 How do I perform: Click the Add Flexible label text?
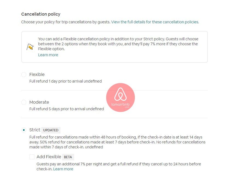click(x=49, y=157)
